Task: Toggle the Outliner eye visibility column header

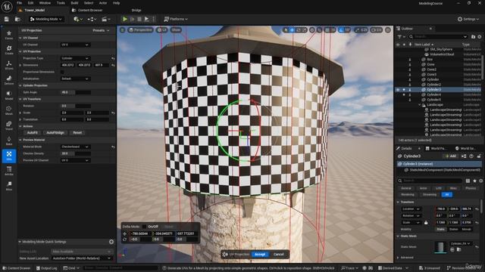Action: click(x=398, y=45)
